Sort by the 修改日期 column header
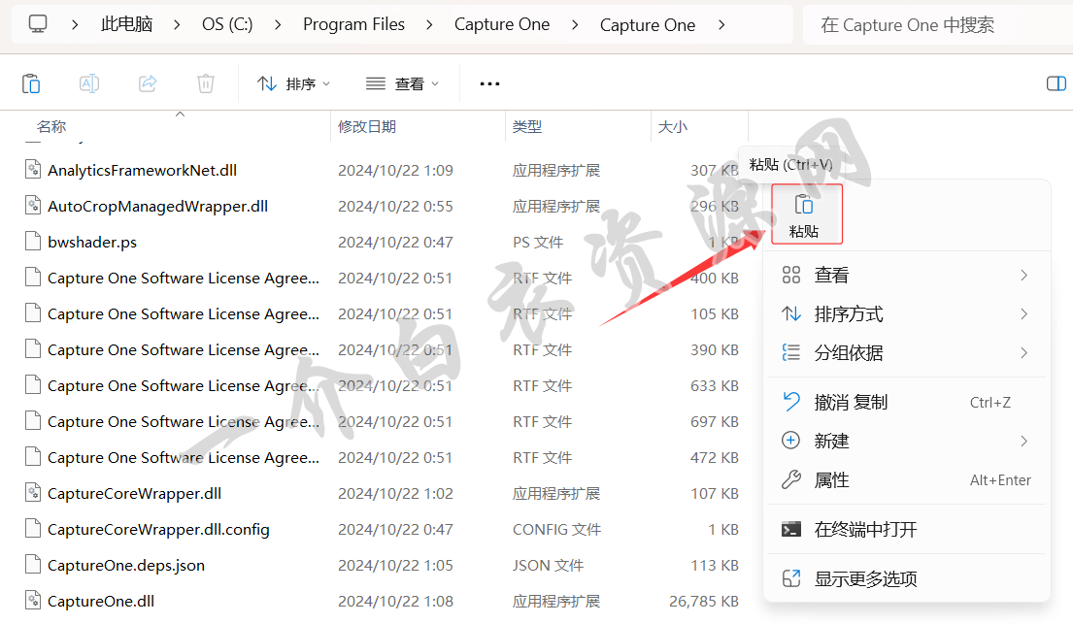This screenshot has width=1073, height=624. (367, 126)
